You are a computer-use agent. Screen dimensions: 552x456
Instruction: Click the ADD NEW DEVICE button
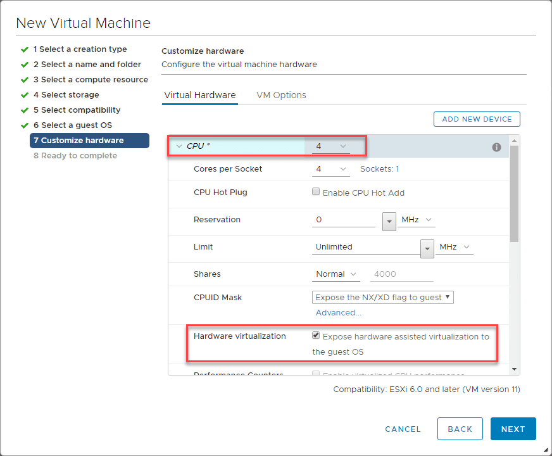pos(477,119)
